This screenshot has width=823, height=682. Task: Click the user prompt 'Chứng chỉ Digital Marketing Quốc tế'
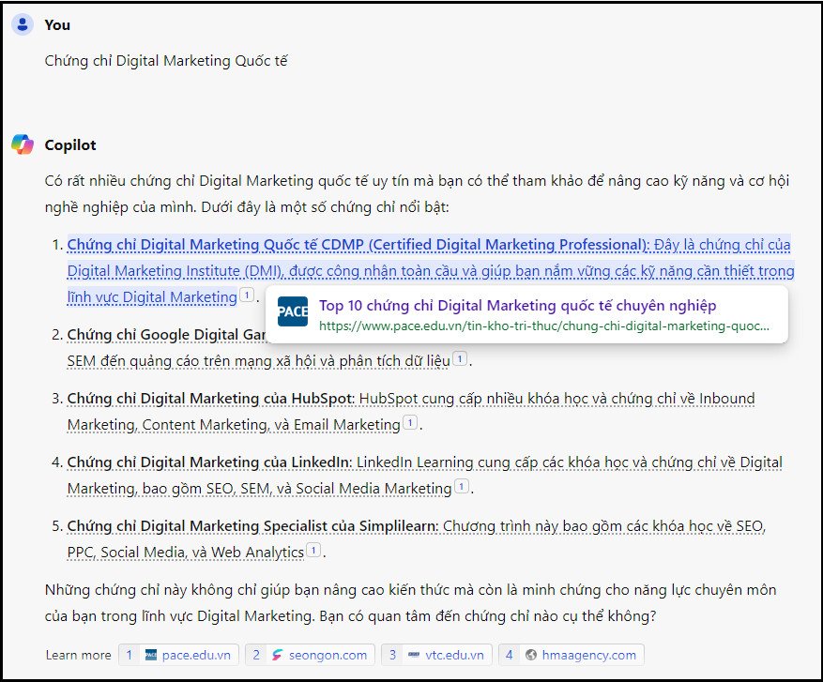pyautogui.click(x=166, y=61)
